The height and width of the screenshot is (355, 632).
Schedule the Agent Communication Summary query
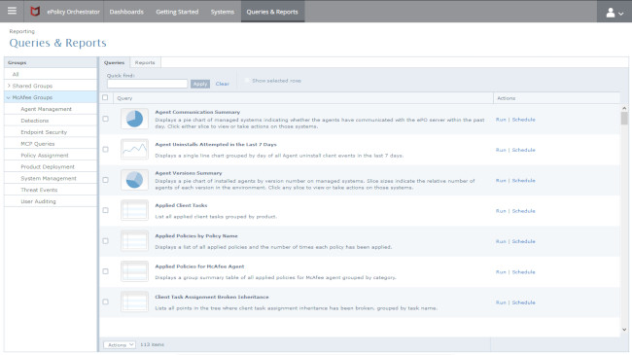523,120
